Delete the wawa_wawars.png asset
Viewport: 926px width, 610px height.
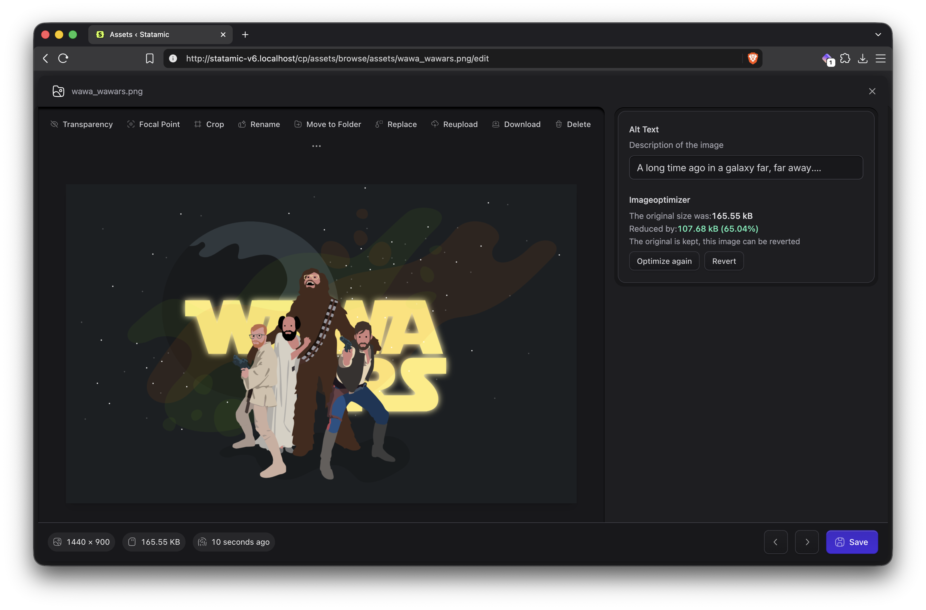573,124
